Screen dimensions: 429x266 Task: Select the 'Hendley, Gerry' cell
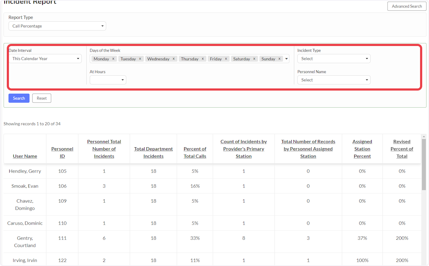pyautogui.click(x=25, y=171)
